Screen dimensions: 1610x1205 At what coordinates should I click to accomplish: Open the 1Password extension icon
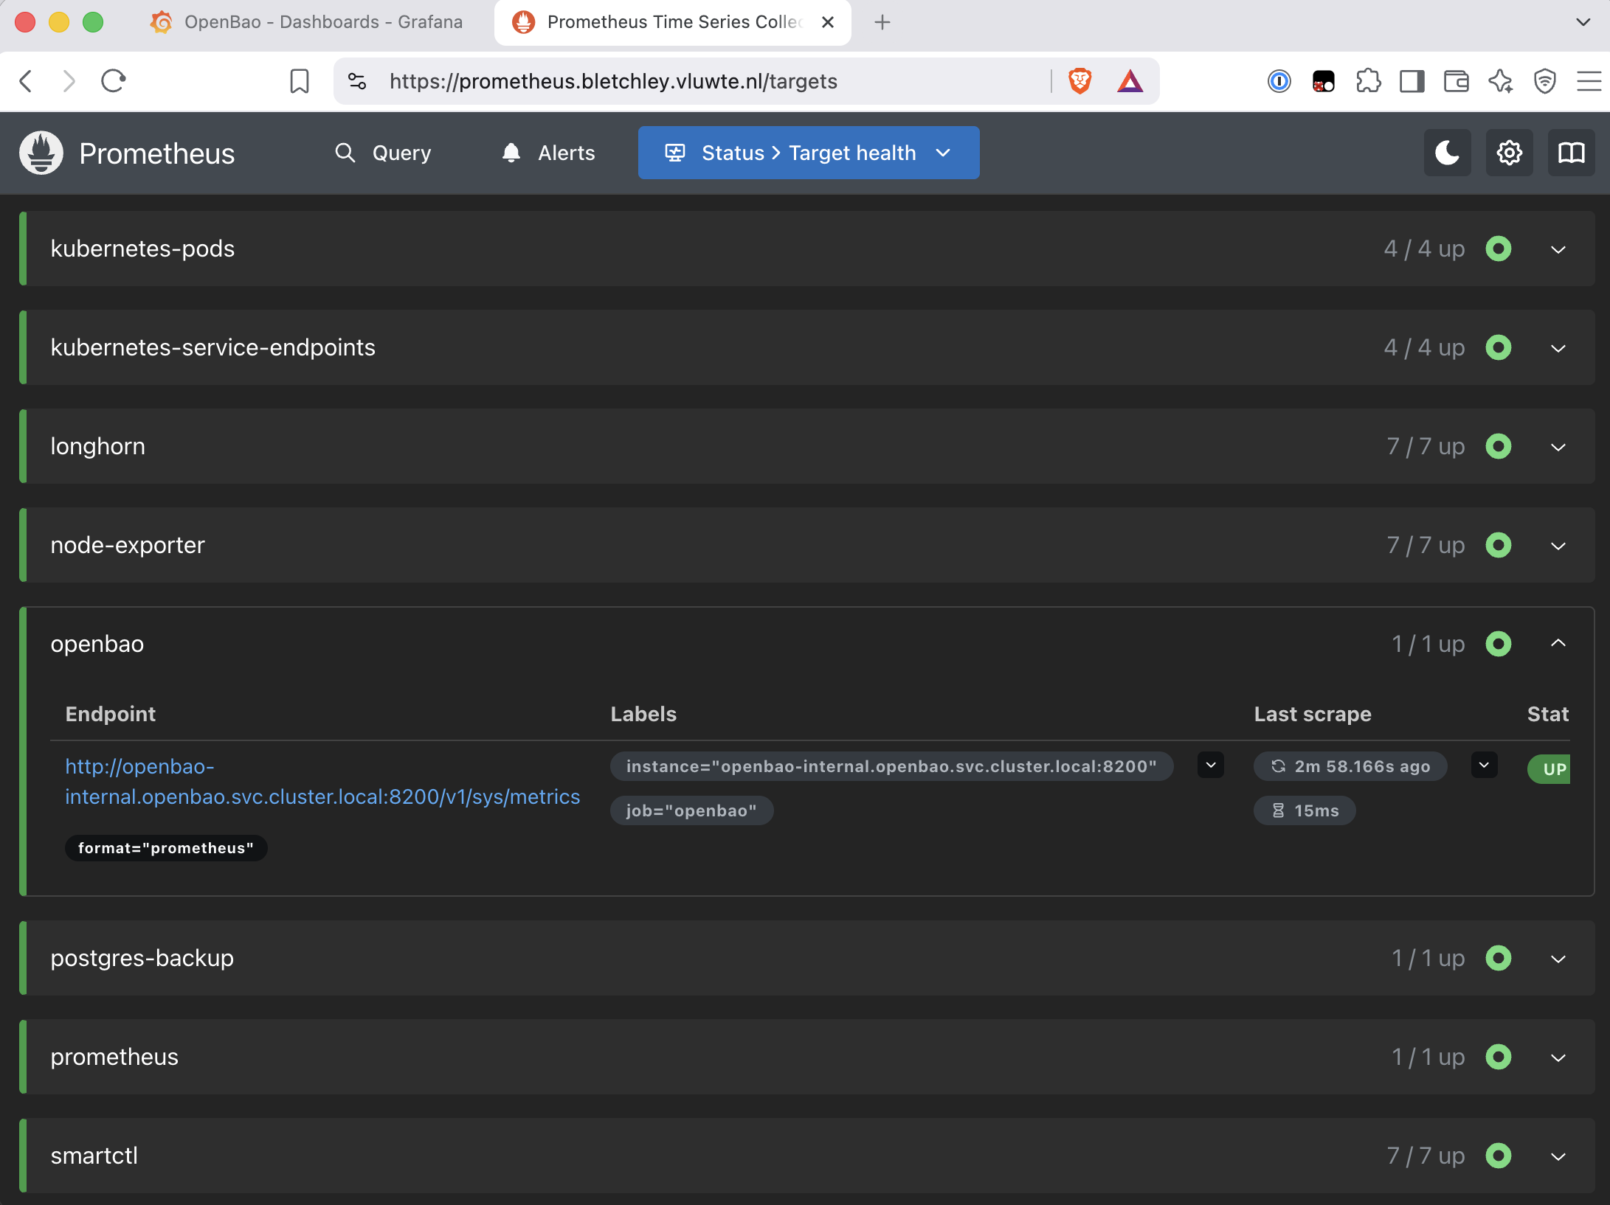[1279, 81]
